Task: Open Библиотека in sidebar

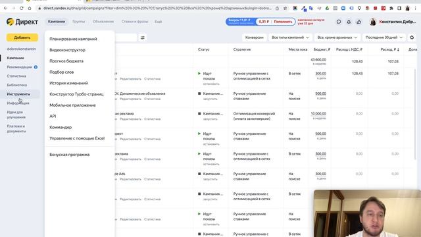Action: (x=16, y=85)
